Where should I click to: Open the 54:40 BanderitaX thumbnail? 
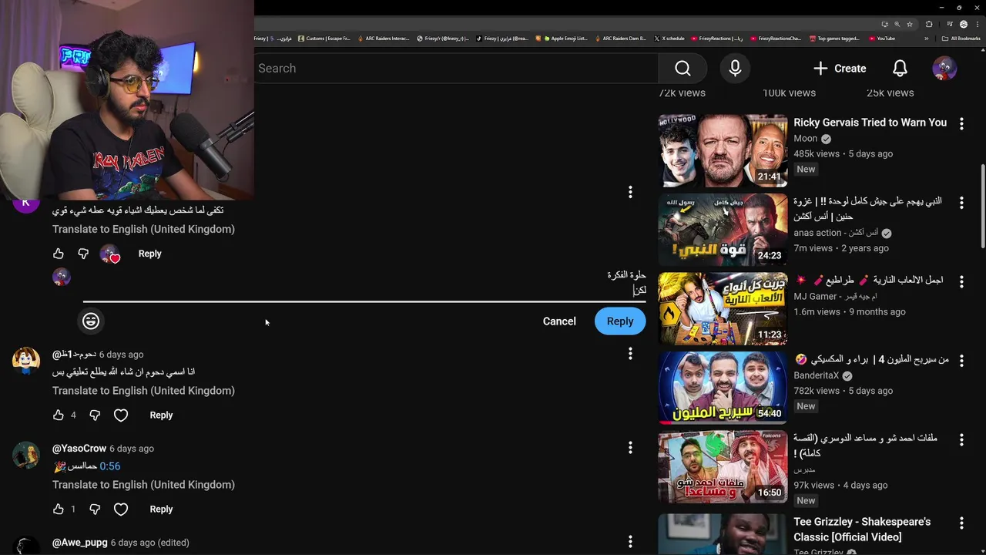pos(723,388)
